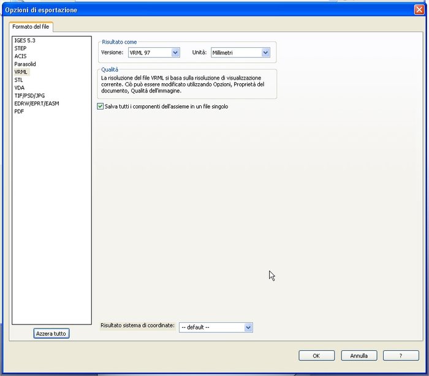Expand the coordinate system default dropdown
This screenshot has width=429, height=376.
pyautogui.click(x=216, y=328)
